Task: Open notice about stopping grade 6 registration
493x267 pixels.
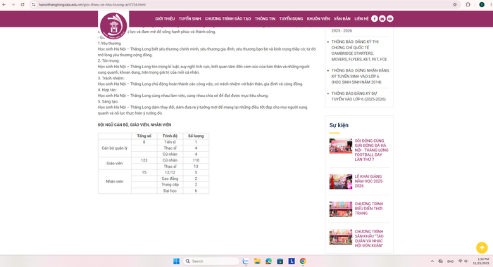Action: pyautogui.click(x=360, y=77)
